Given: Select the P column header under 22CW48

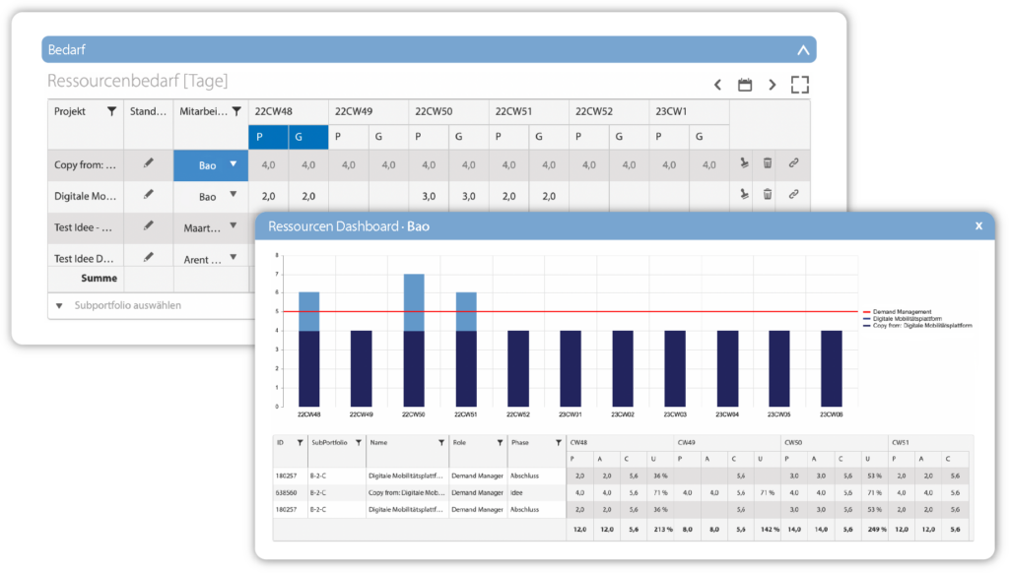Looking at the screenshot, I should 267,137.
